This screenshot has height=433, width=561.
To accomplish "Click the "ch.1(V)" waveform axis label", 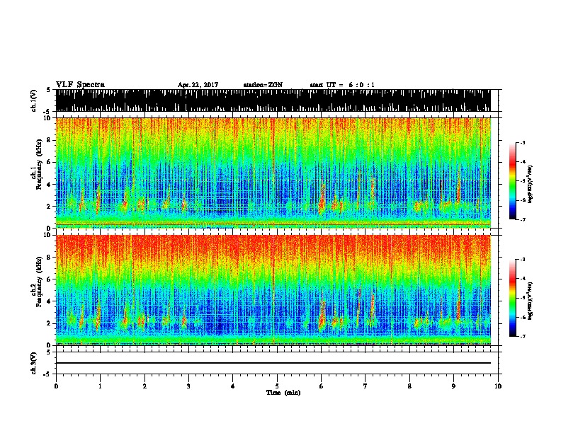I will (x=34, y=100).
